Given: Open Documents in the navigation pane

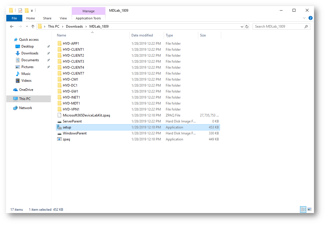Looking at the screenshot, I should [x=30, y=60].
